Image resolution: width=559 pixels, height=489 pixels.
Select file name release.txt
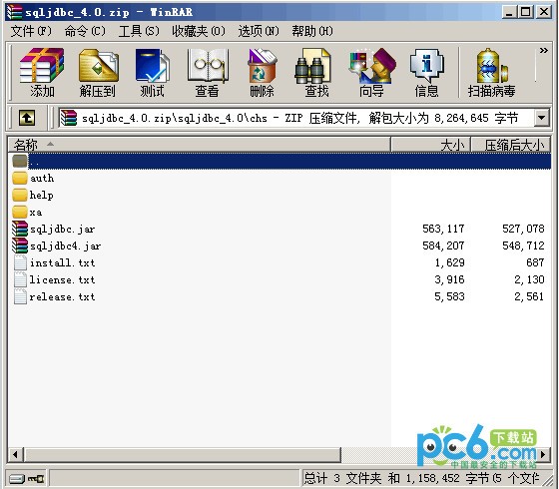coord(62,297)
